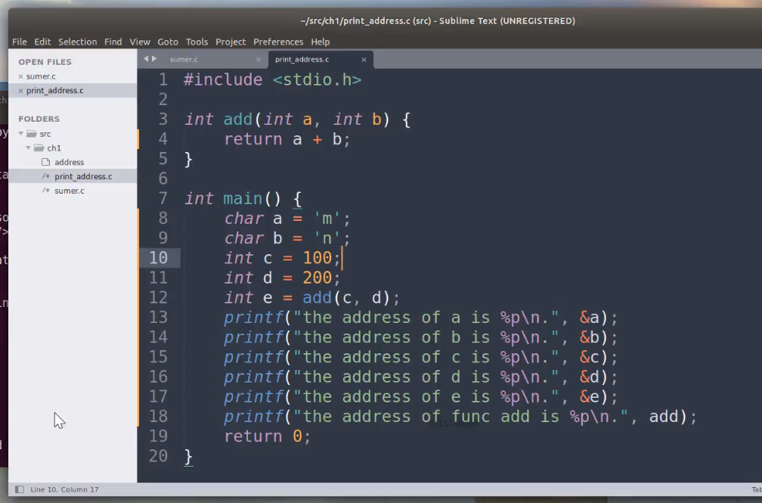Click the sumer.c source file icon
Screen dimensions: 762x503
[x=45, y=190]
